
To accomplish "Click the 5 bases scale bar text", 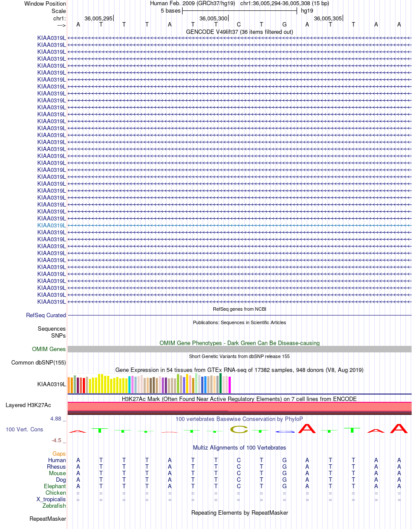I will pyautogui.click(x=170, y=10).
